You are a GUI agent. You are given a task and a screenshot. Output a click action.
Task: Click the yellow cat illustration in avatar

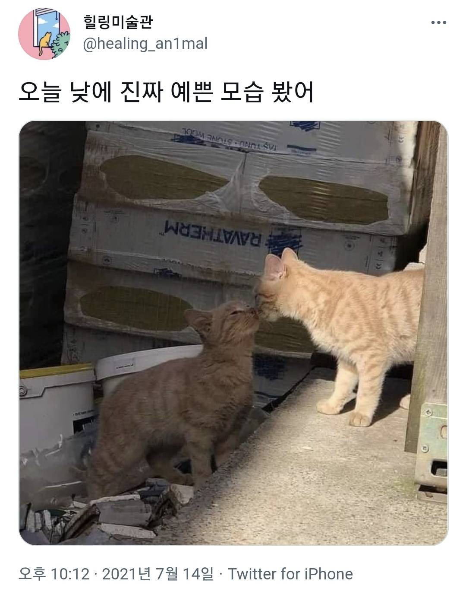44,44
